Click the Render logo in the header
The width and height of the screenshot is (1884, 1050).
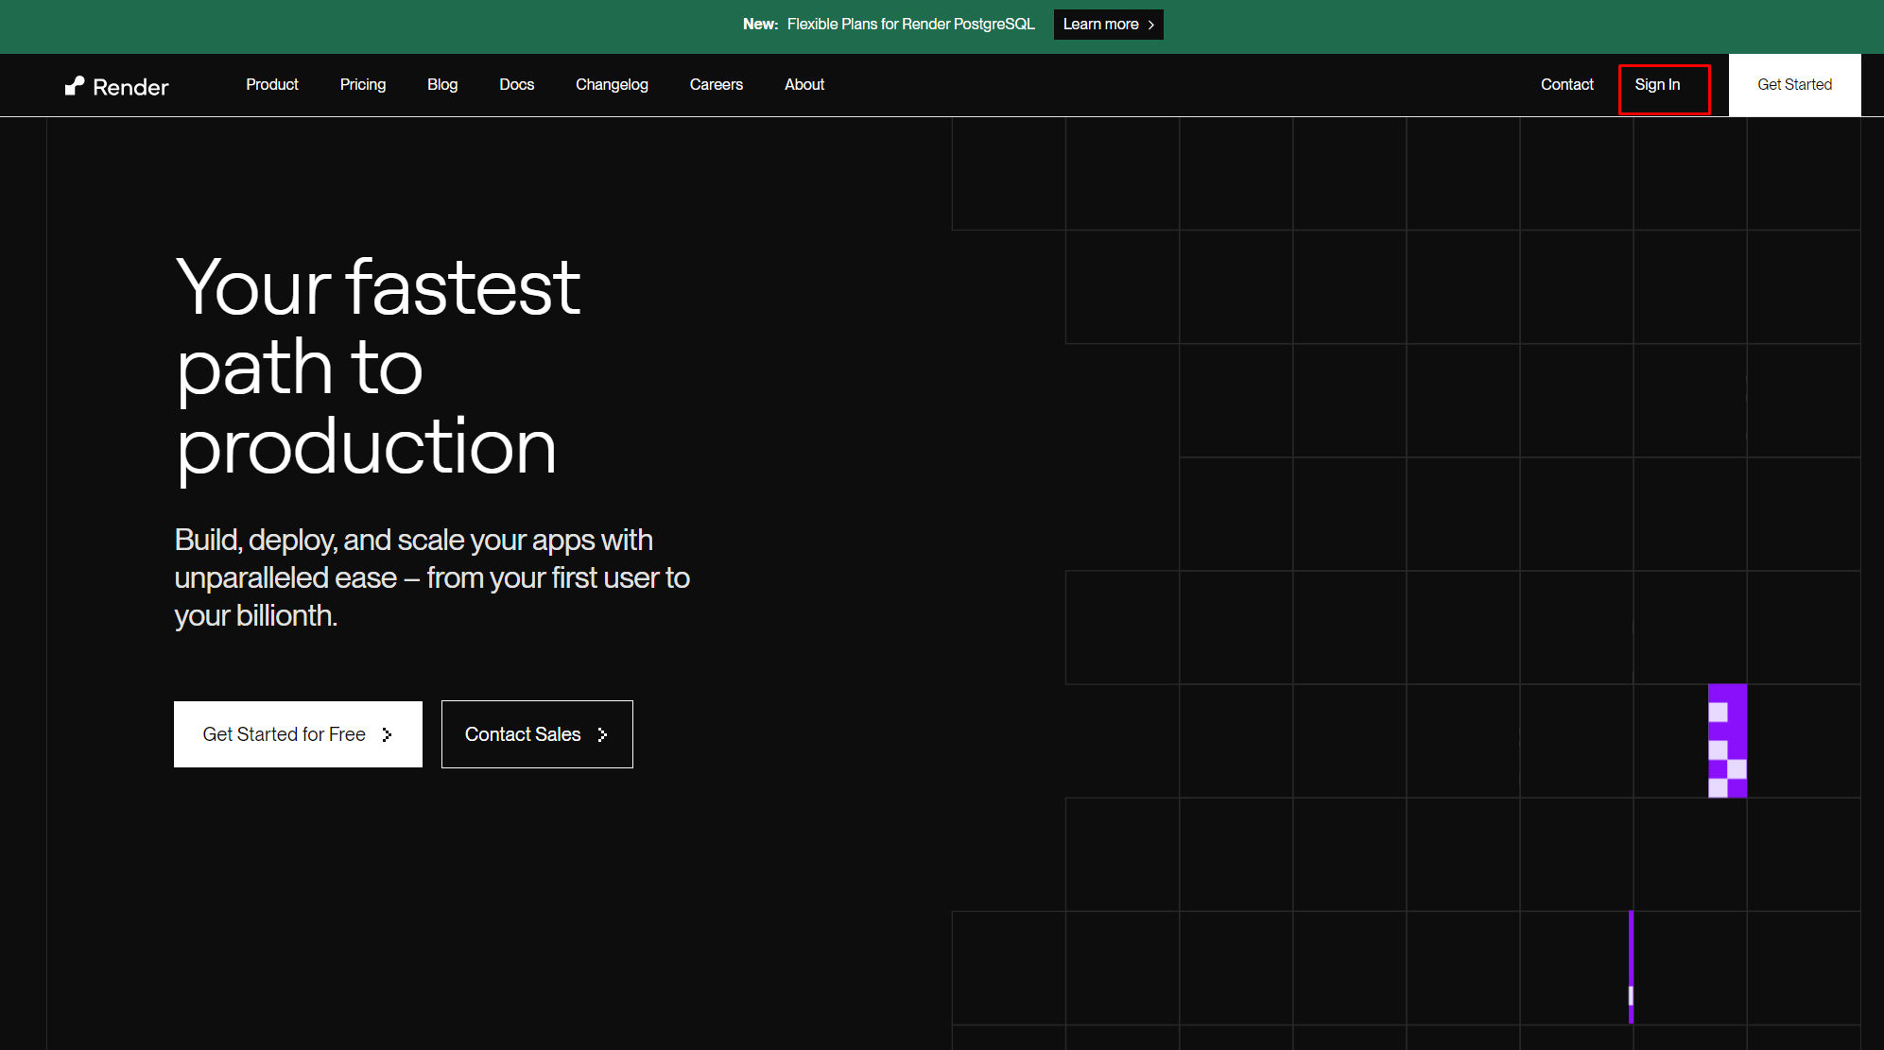coord(116,86)
